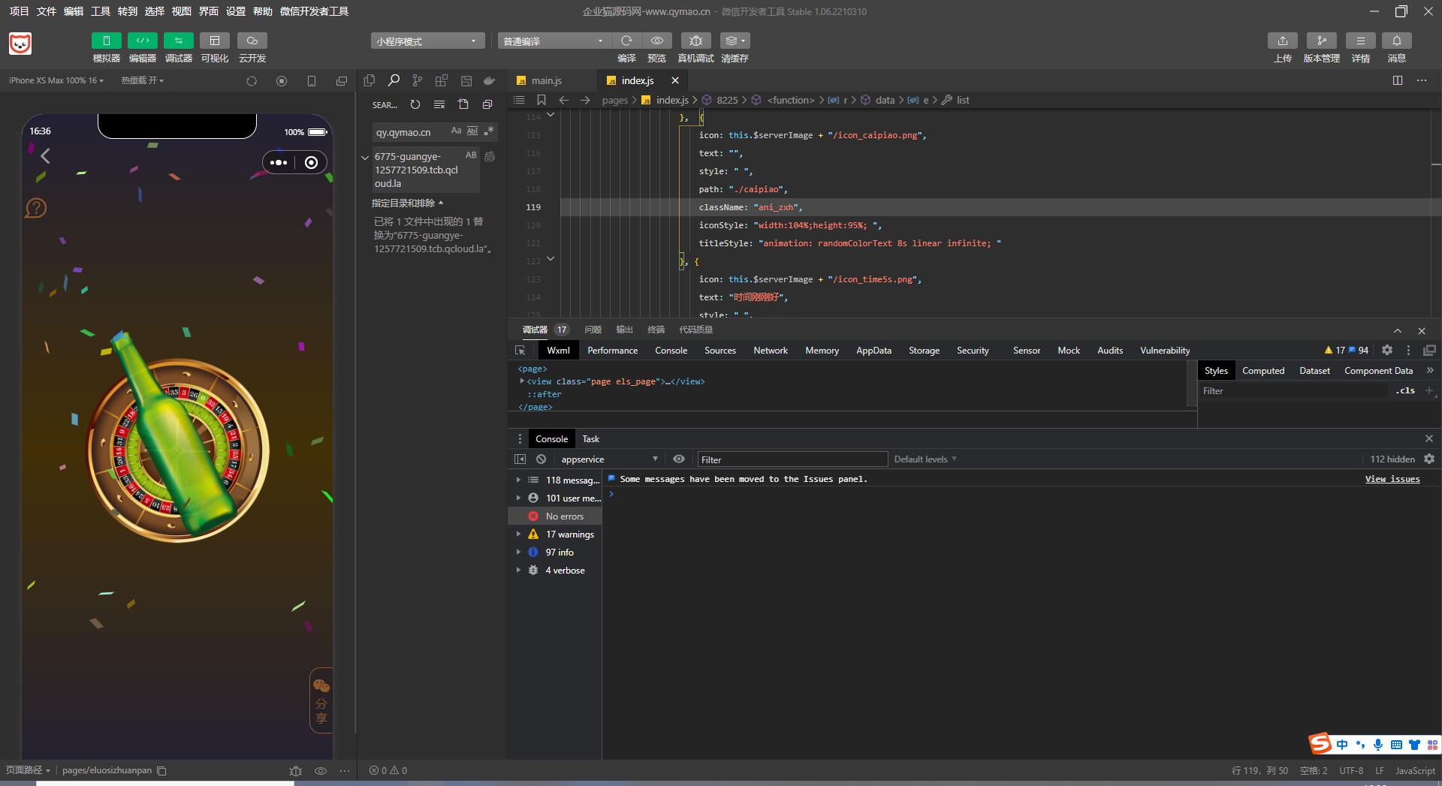Click the Upload (上传) icon
1442x786 pixels.
click(x=1282, y=41)
